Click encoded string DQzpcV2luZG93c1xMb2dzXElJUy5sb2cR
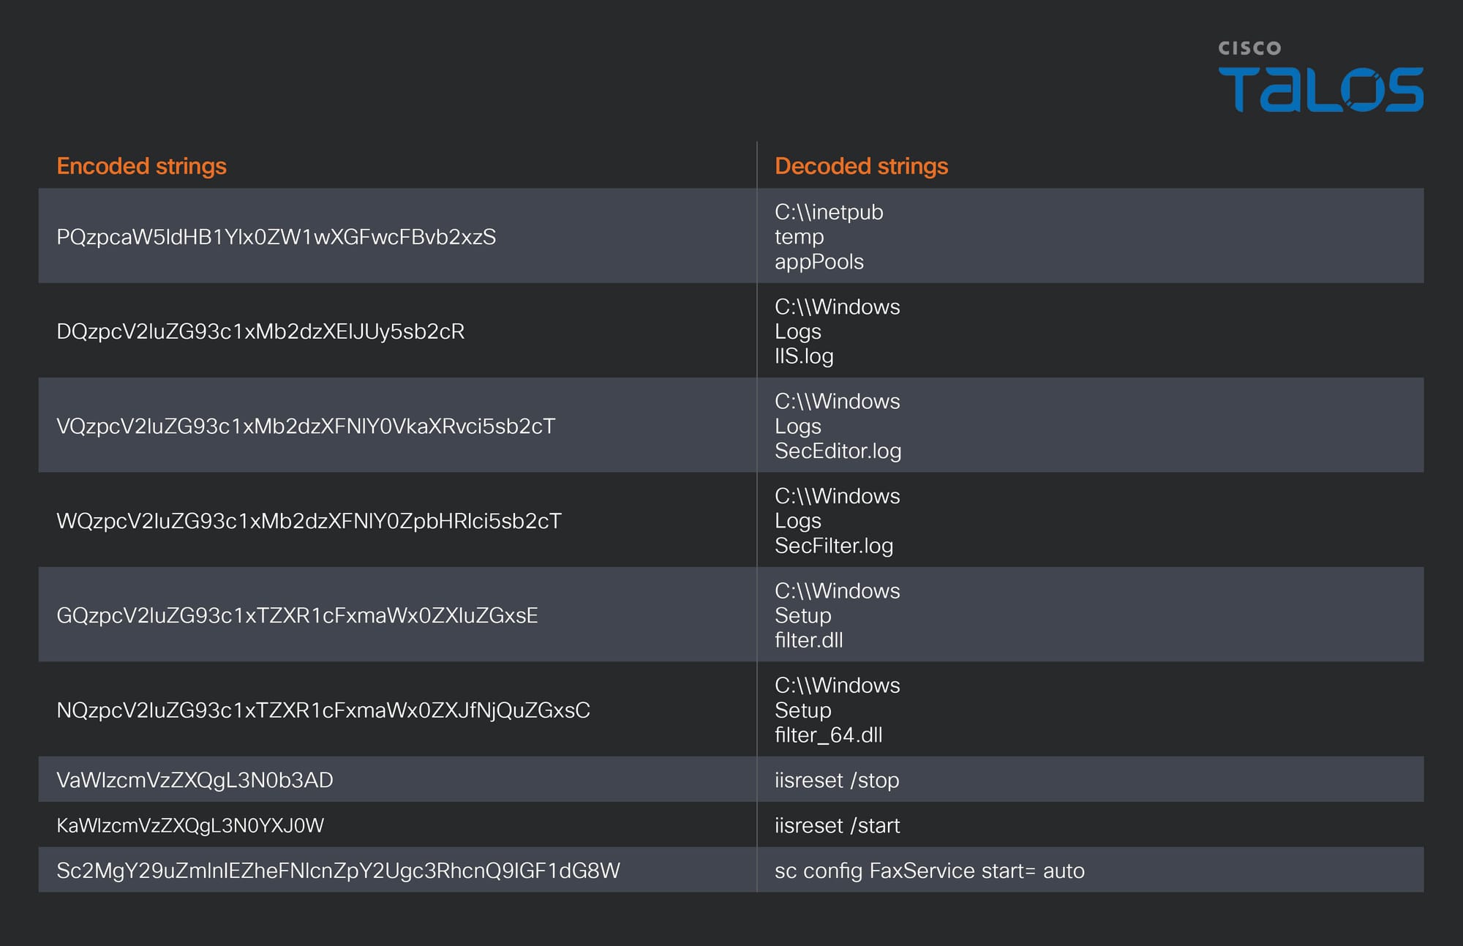Image resolution: width=1463 pixels, height=946 pixels. coord(260,331)
